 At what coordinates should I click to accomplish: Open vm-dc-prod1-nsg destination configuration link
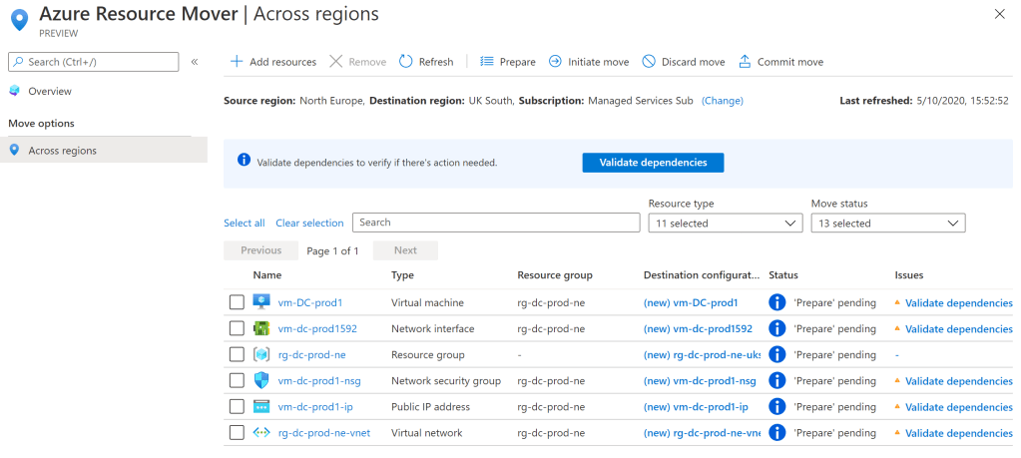700,380
